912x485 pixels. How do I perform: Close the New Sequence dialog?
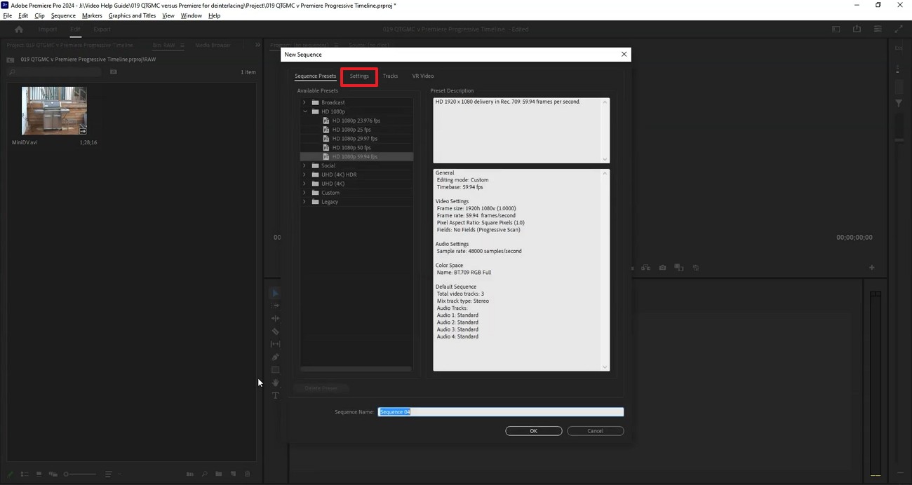pyautogui.click(x=624, y=54)
